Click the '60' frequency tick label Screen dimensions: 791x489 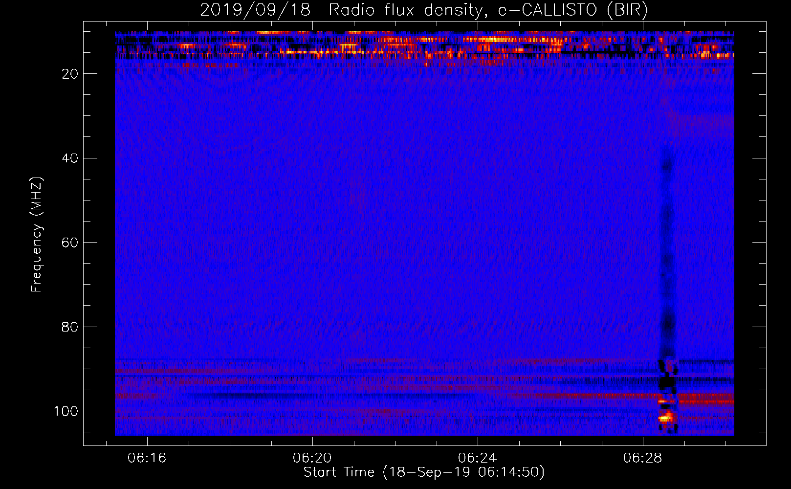[70, 243]
